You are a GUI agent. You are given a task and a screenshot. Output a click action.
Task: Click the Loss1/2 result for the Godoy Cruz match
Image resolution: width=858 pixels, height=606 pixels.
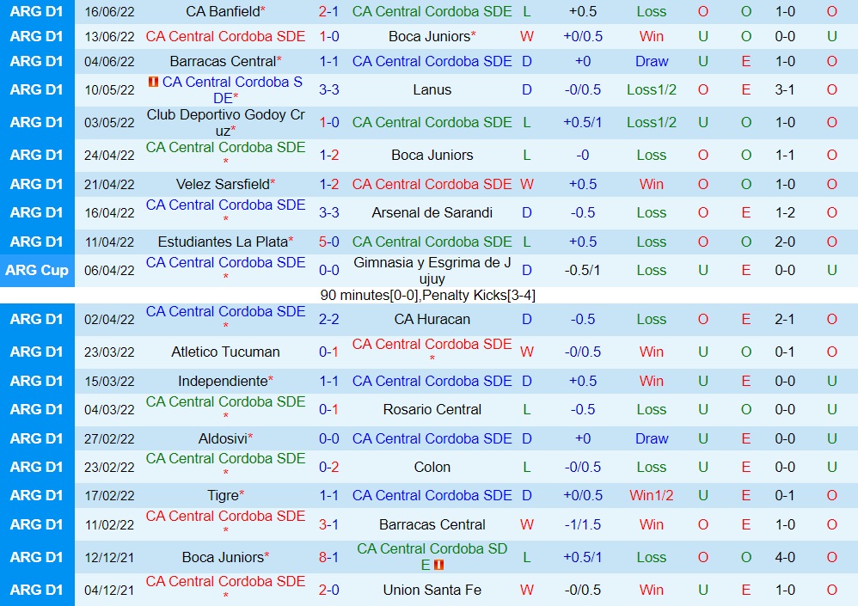[x=651, y=122]
